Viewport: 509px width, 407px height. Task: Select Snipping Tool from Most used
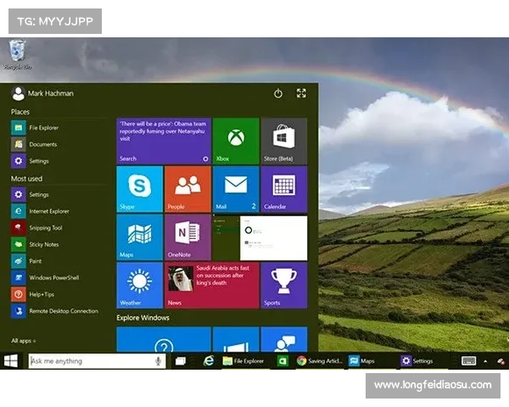pos(46,227)
